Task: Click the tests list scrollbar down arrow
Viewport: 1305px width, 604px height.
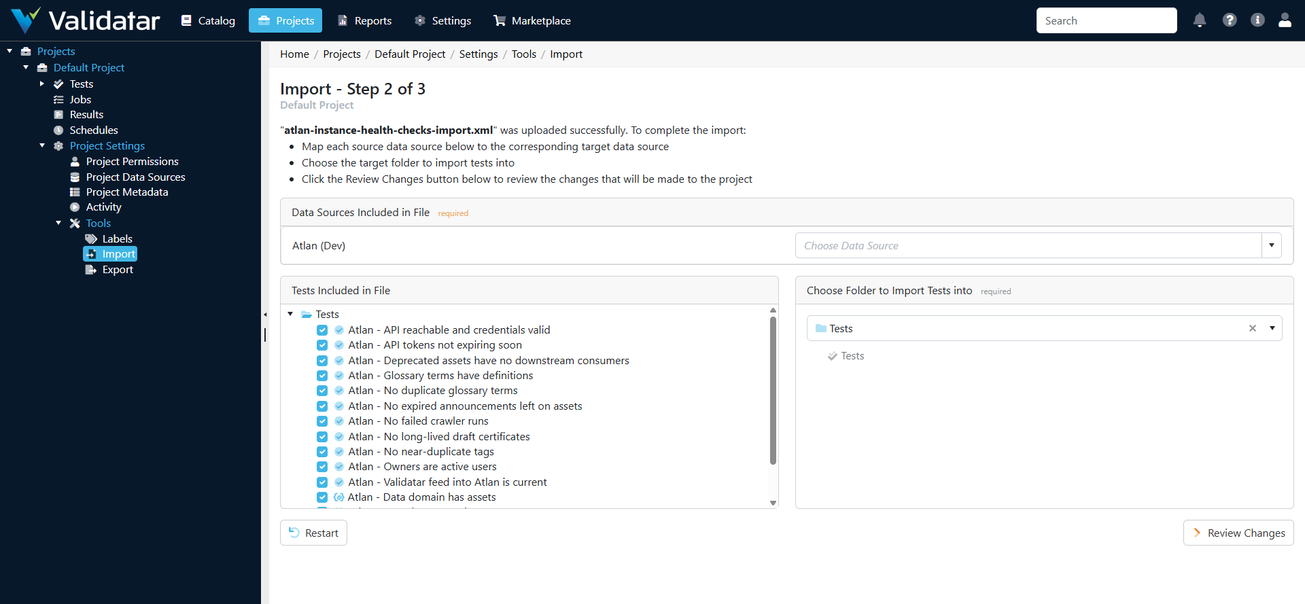Action: (773, 503)
